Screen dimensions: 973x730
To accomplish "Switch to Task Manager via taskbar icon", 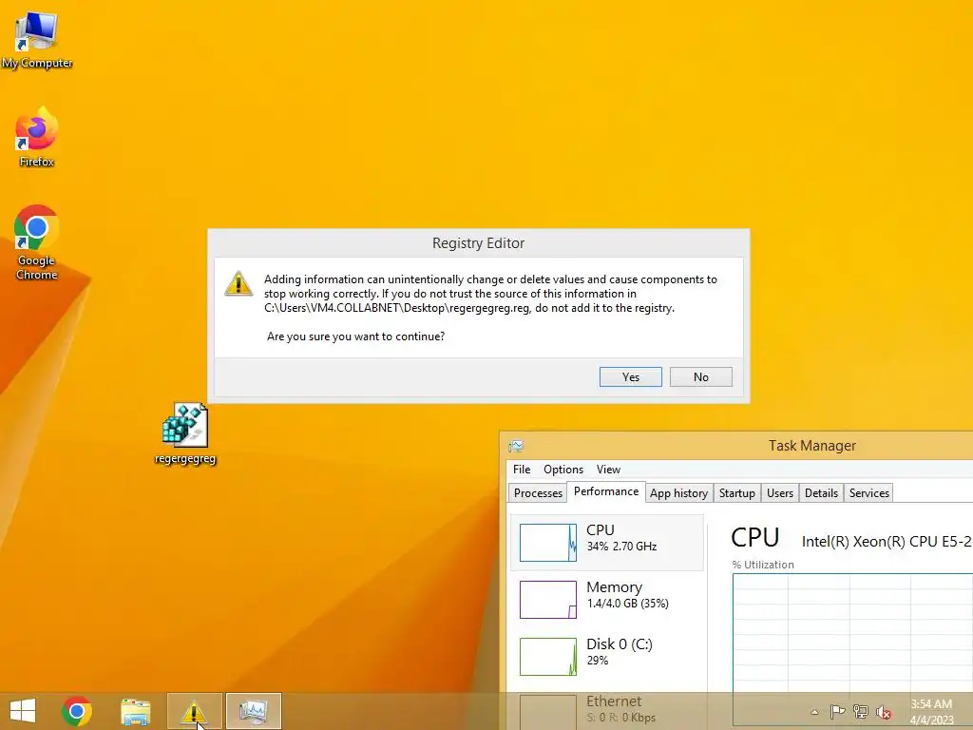I will coord(253,711).
